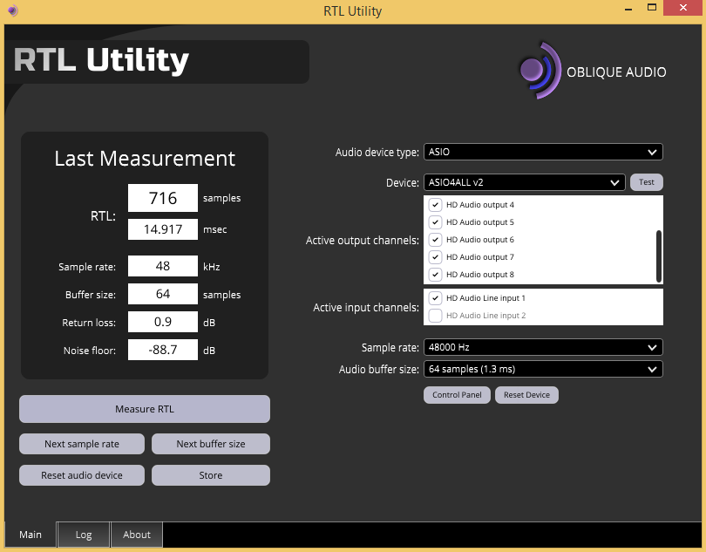The image size is (706, 552).
Task: Click the RTL Utility title bar app icon
Action: pos(12,10)
